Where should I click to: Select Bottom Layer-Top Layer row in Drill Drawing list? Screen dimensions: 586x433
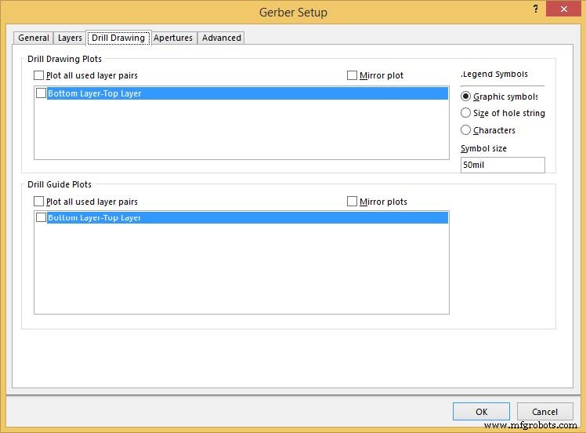click(x=248, y=93)
